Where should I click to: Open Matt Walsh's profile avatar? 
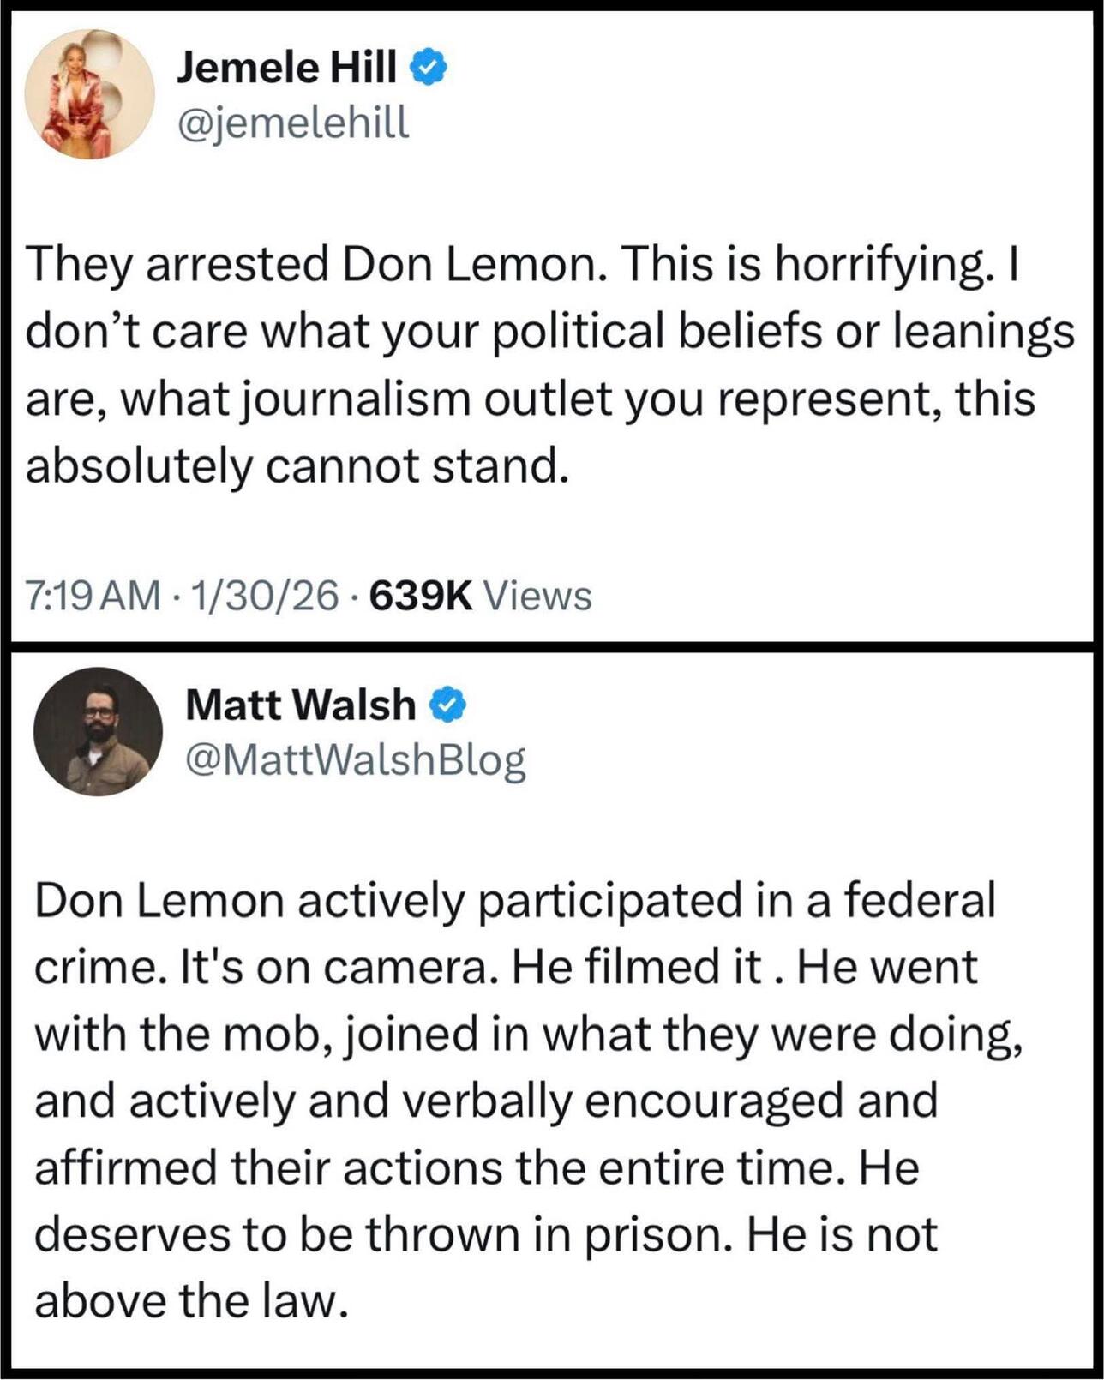click(x=98, y=732)
